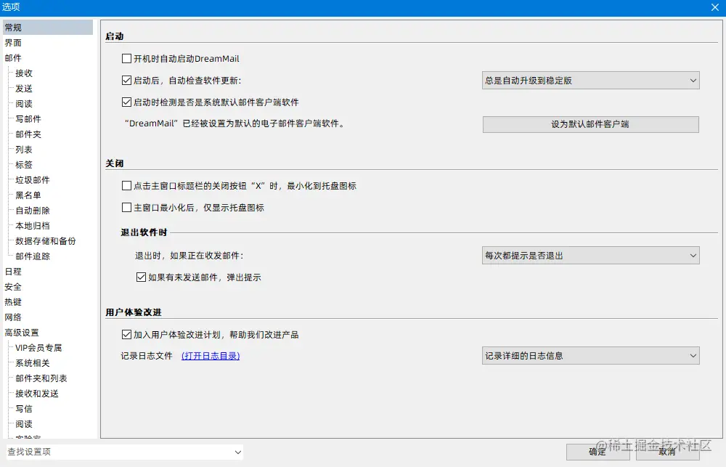This screenshot has height=467, width=726.
Task: Select 写信 under 高级设置
Action: coord(24,409)
